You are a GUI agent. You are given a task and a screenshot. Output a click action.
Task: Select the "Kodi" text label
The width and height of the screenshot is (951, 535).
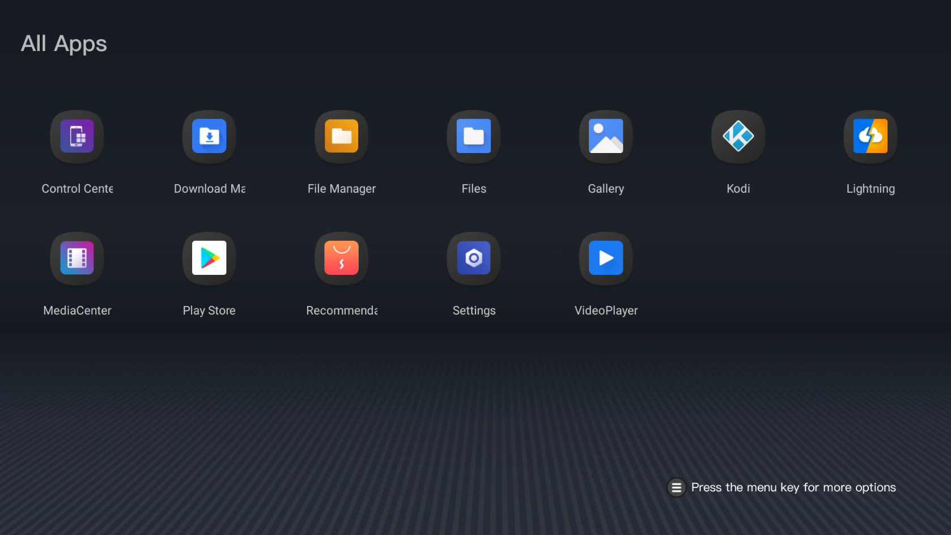click(738, 189)
